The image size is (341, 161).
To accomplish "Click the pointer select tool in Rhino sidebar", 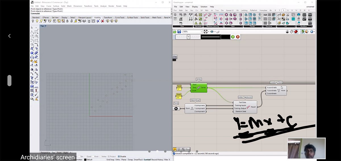I will pos(32,28).
